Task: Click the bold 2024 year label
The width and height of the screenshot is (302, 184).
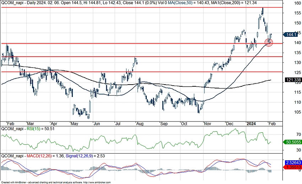Action: point(251,124)
